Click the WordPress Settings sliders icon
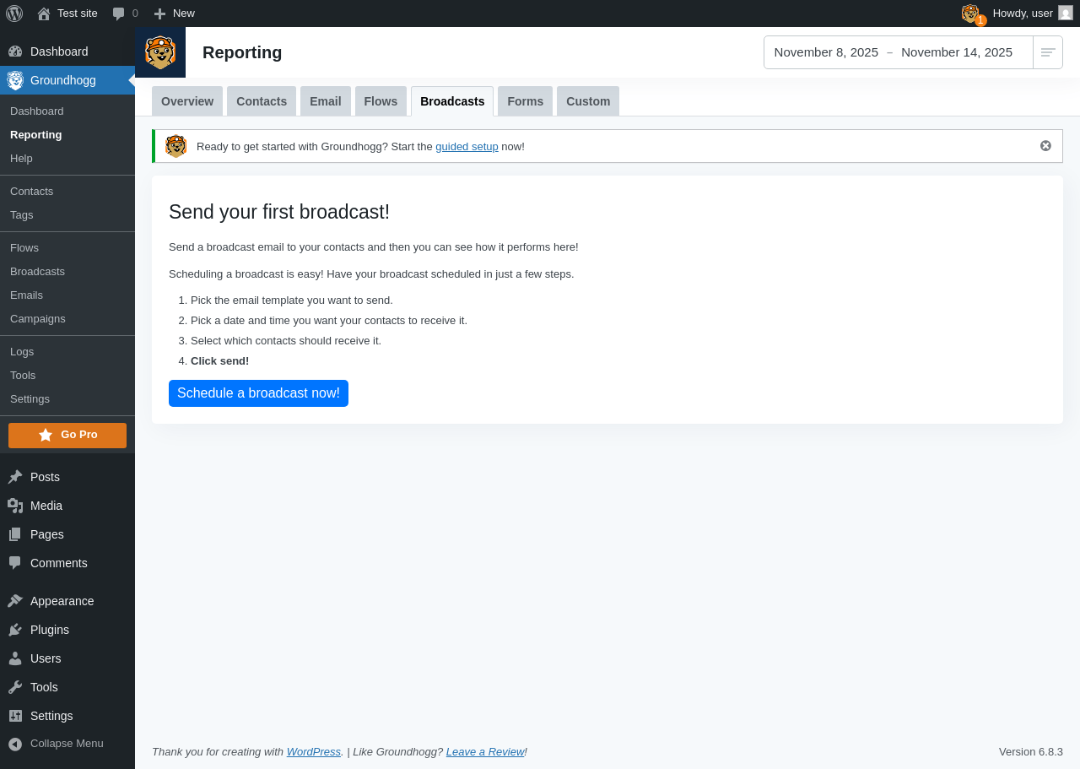The height and width of the screenshot is (769, 1080). [15, 716]
